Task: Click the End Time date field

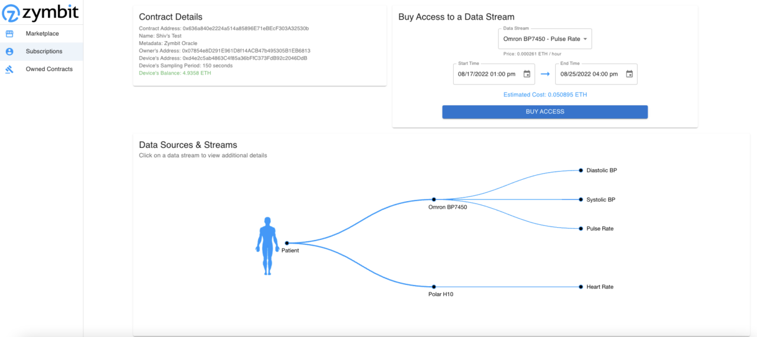Action: point(596,74)
